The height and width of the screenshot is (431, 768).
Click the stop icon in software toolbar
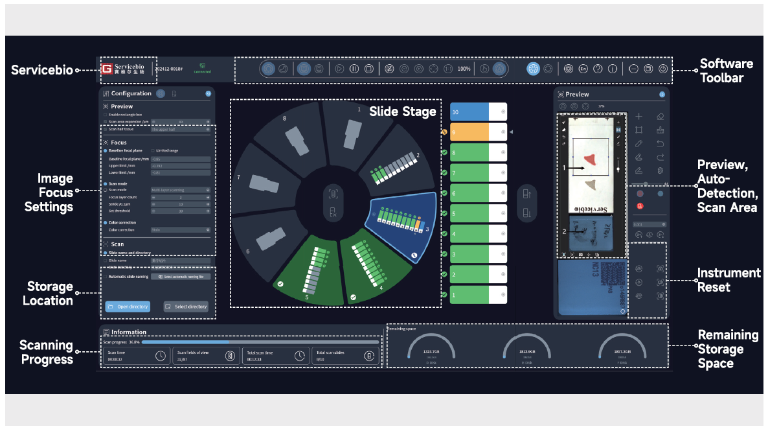pos(368,69)
